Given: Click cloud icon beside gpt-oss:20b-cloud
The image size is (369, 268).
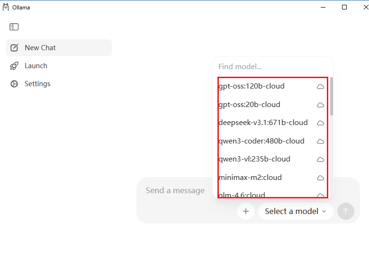Looking at the screenshot, I should coord(320,105).
